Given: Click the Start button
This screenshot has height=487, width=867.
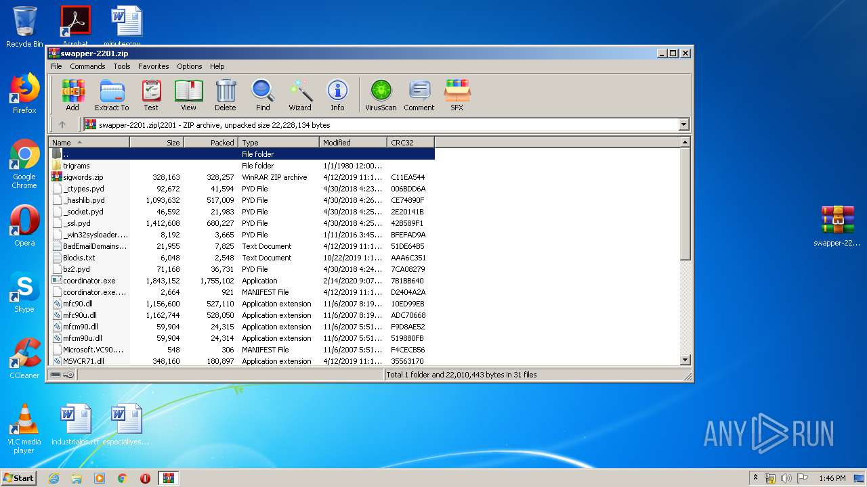Looking at the screenshot, I should click(19, 478).
